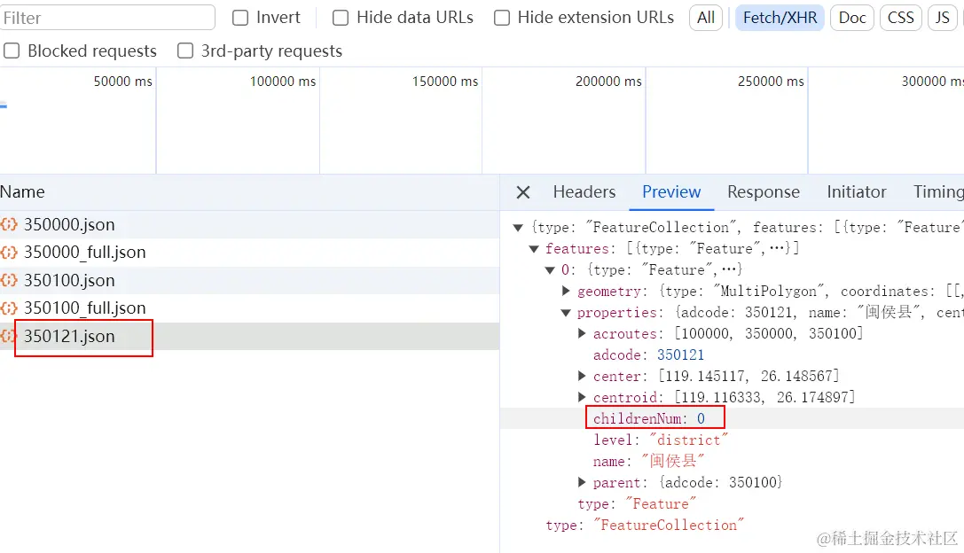Enable the Invert filter checkbox

click(x=240, y=18)
